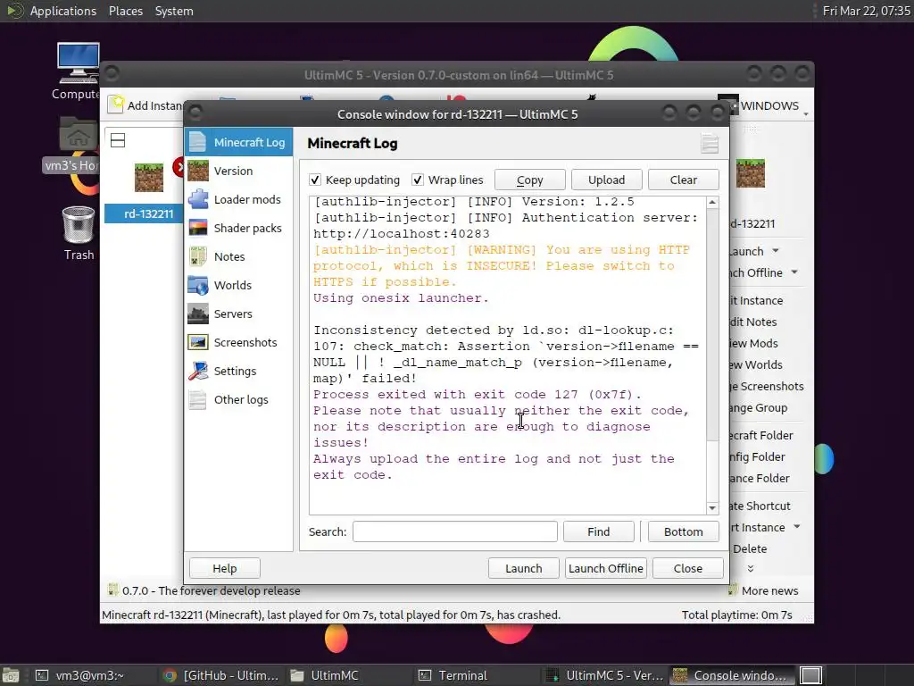The image size is (914, 686).
Task: Switch to the Worlds page
Action: [x=233, y=285]
